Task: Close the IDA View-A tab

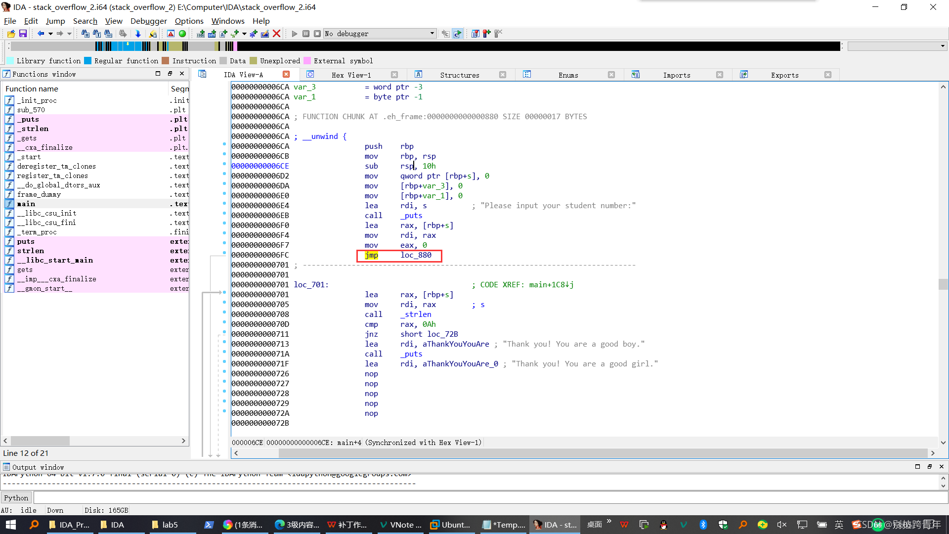Action: pos(286,74)
